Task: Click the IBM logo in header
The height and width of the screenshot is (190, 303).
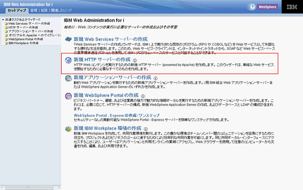Action: point(292,7)
